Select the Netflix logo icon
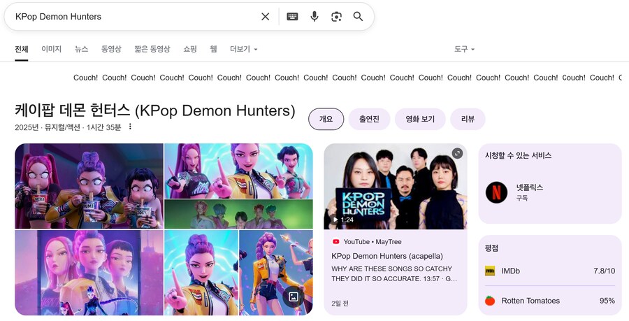The height and width of the screenshot is (321, 629). pos(496,192)
